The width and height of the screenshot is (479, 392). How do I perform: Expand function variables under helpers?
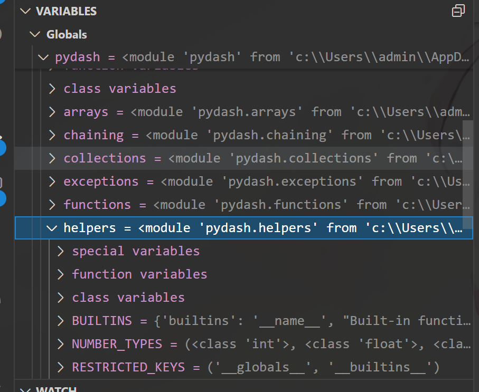61,274
